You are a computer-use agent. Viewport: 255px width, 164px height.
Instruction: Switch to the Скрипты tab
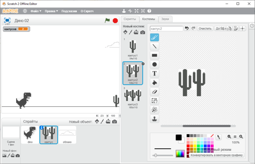[x=130, y=19]
